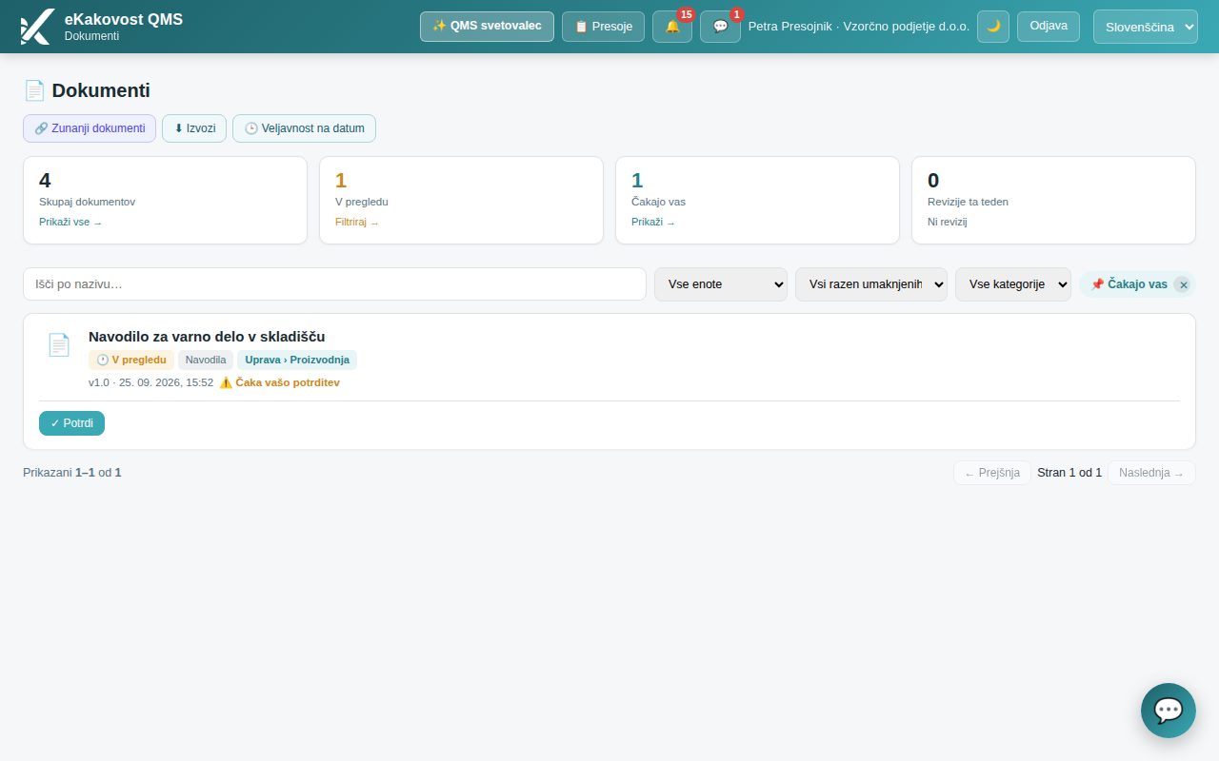
Task: Click the Prikaži vse link
Action: (70, 223)
